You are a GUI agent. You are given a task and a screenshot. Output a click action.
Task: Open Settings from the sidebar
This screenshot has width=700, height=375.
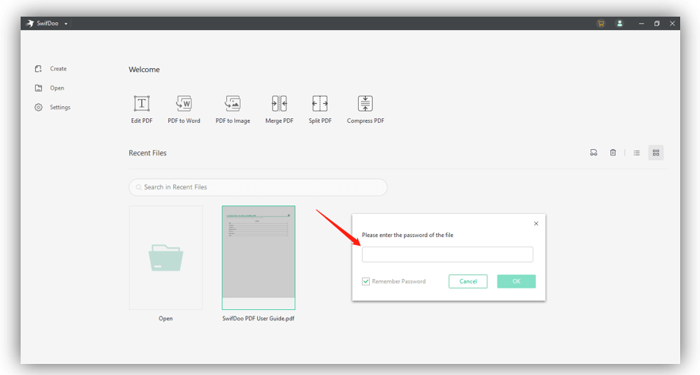[52, 108]
